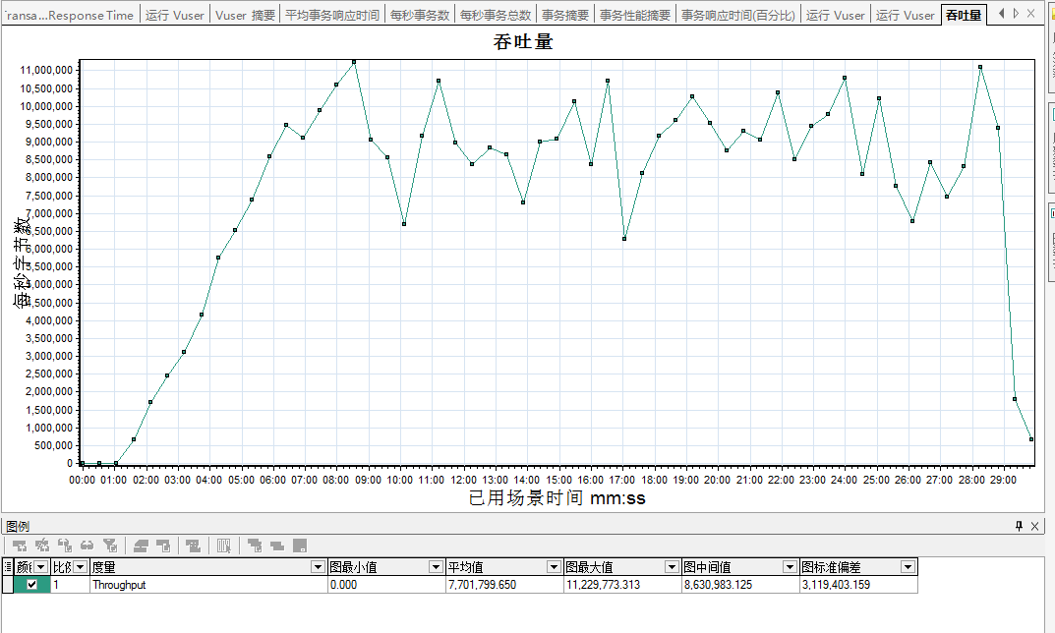
Task: Click the green Throughput color swatch
Action: [x=44, y=583]
